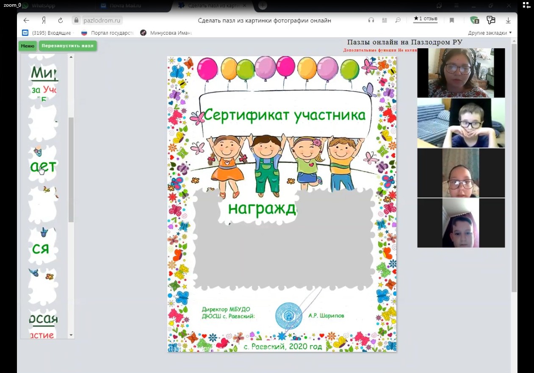534x373 pixels.
Task: Open the shield protection extension icon
Action: [474, 20]
